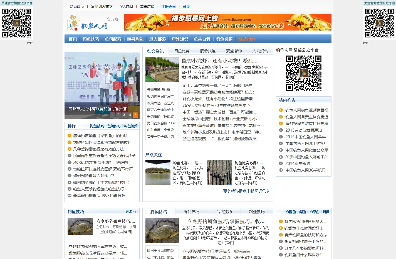Screen dimensions: 396x259
Task: Open ranking item 怎样钓黄颡鱼（昂刺鱼）的钓法
Action: [100, 136]
